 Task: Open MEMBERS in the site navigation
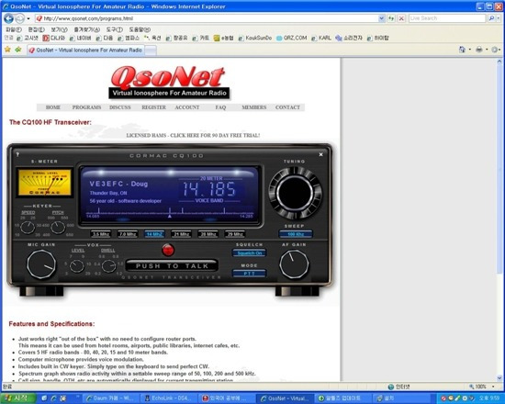click(x=254, y=107)
